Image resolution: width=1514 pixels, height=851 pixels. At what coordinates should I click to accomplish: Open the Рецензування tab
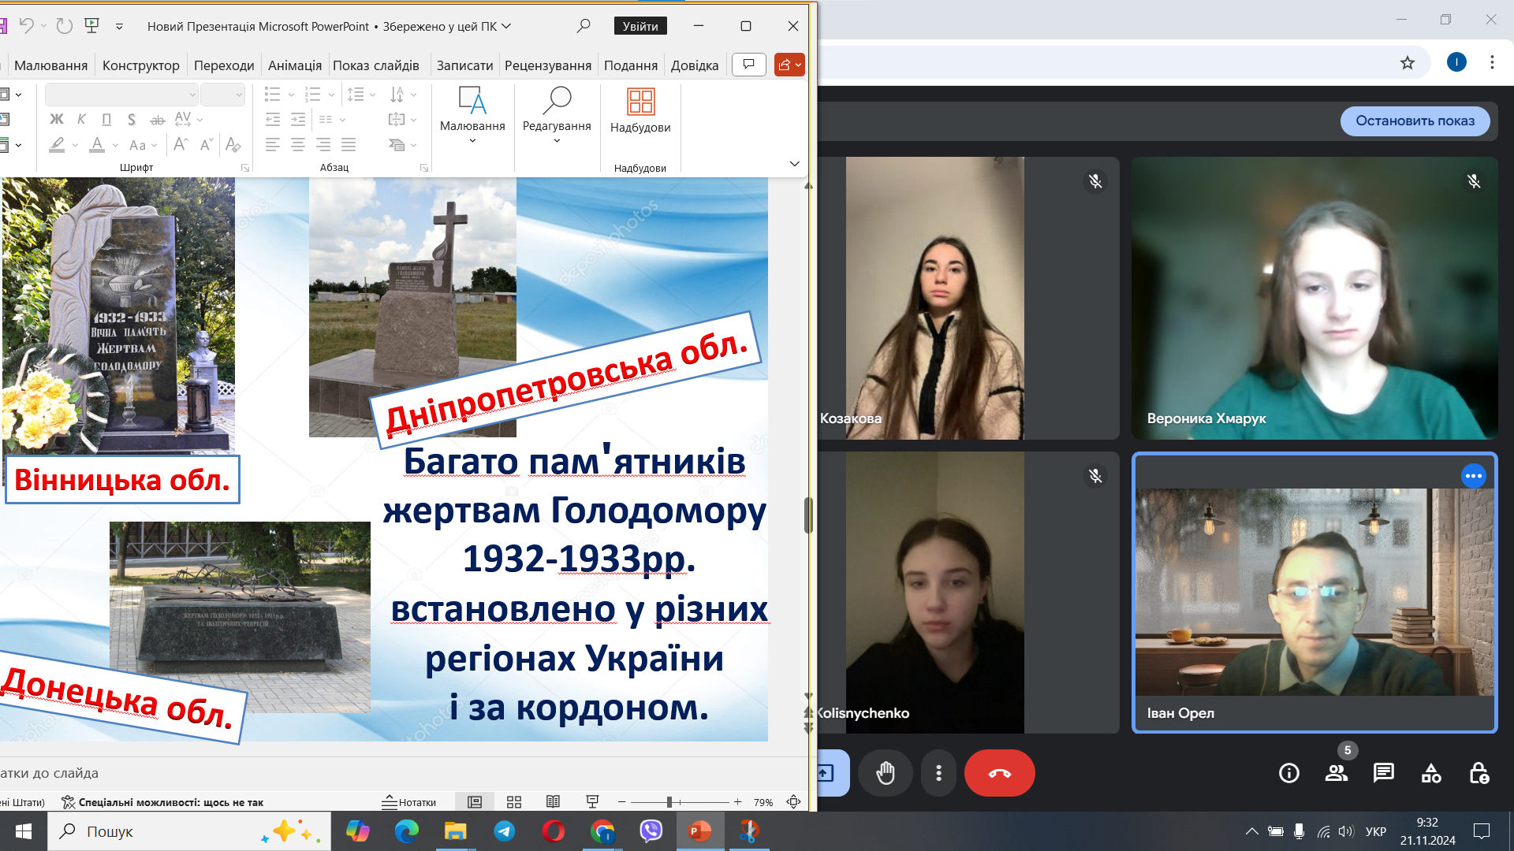tap(548, 65)
